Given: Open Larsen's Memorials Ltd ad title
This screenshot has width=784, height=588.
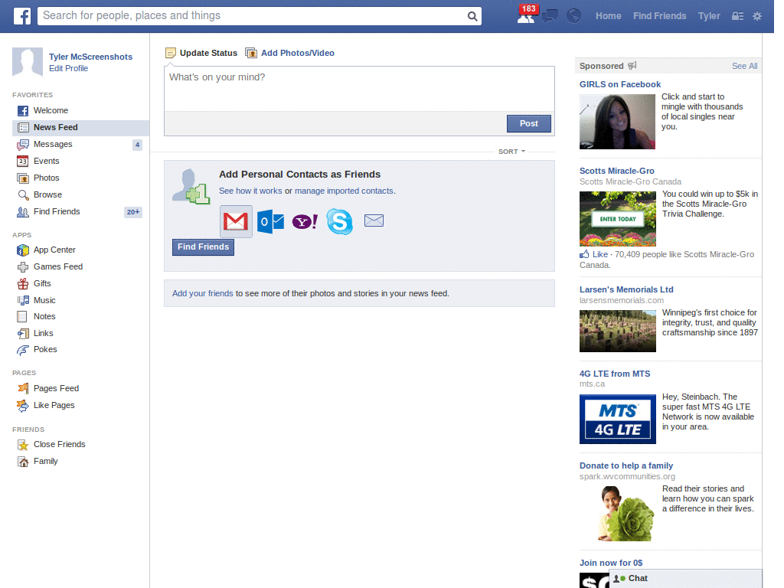Looking at the screenshot, I should coord(626,289).
